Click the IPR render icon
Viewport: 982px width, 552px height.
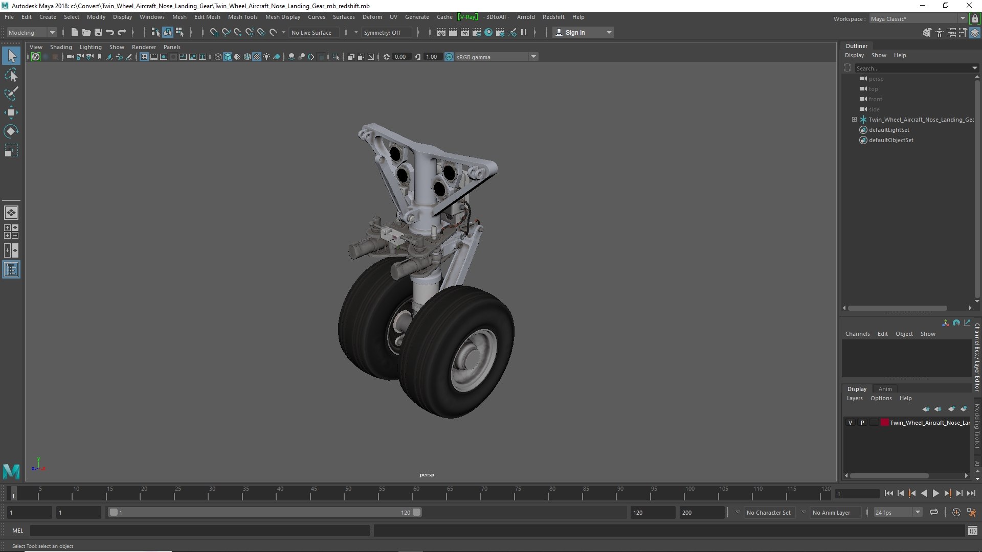coord(464,32)
